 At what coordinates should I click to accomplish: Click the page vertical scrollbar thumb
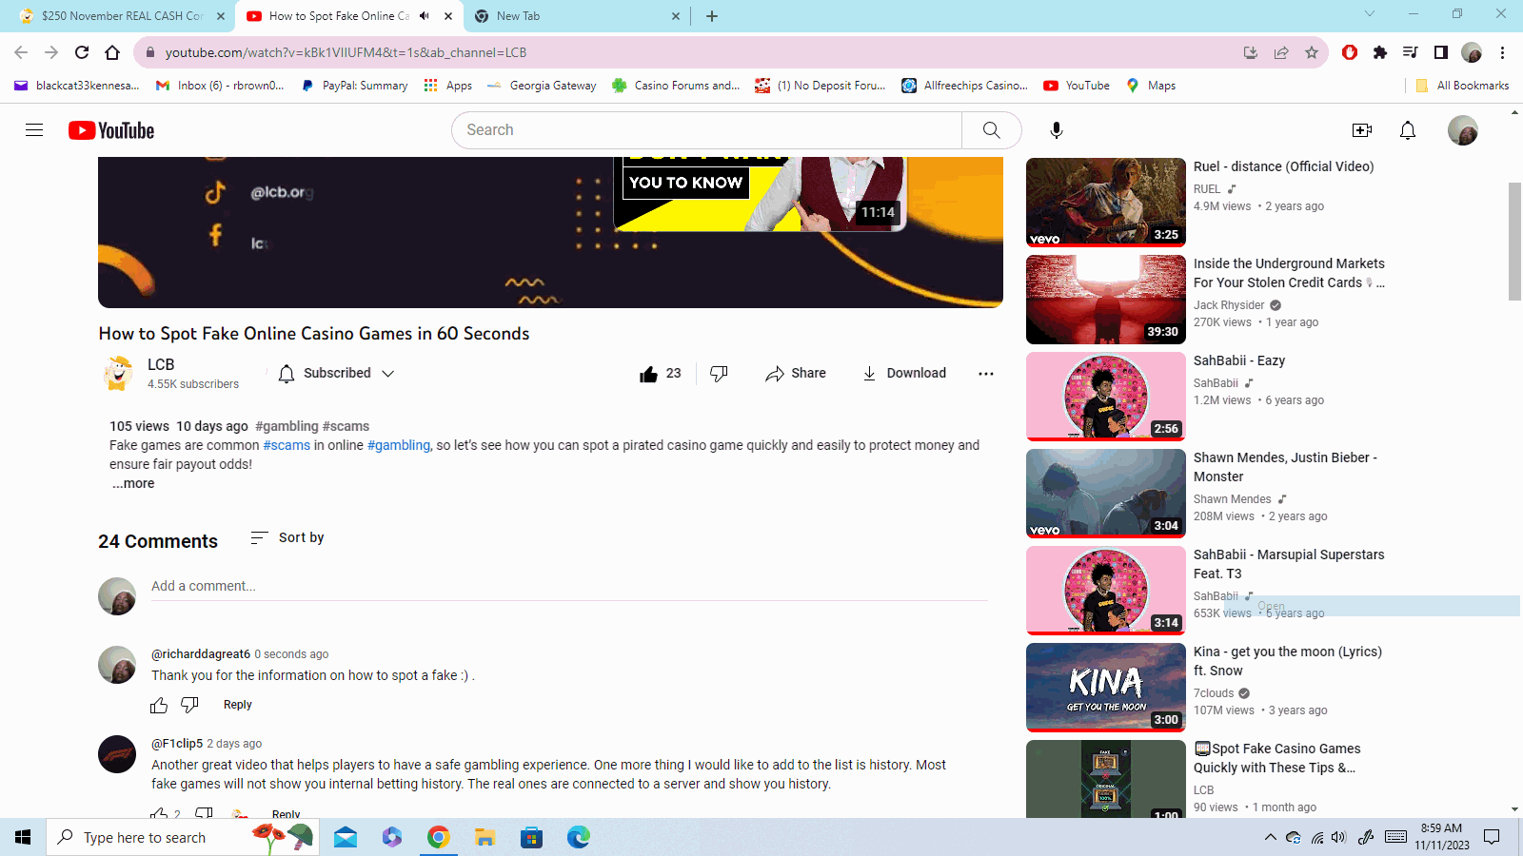(x=1514, y=241)
